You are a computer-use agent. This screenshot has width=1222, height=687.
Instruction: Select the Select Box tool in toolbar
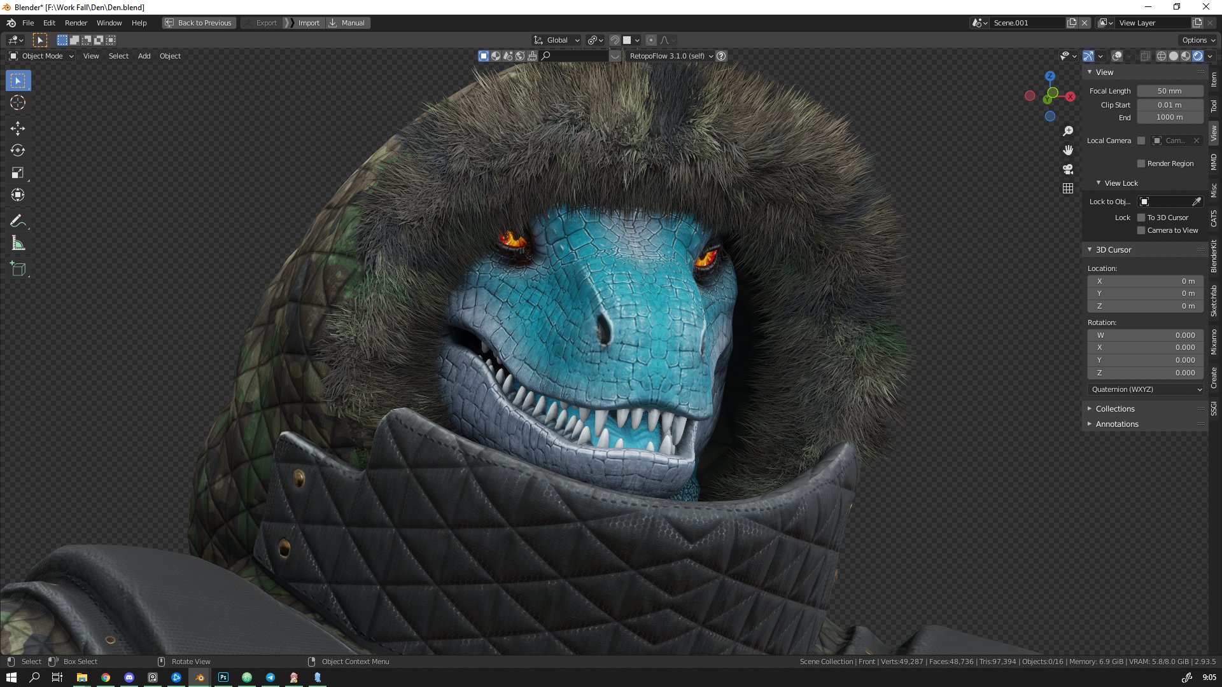coord(18,81)
